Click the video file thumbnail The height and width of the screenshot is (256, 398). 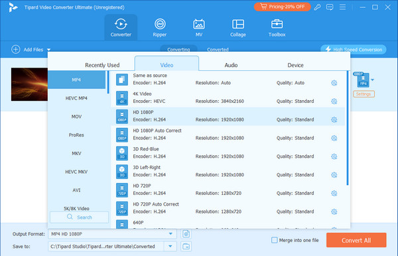point(29,84)
